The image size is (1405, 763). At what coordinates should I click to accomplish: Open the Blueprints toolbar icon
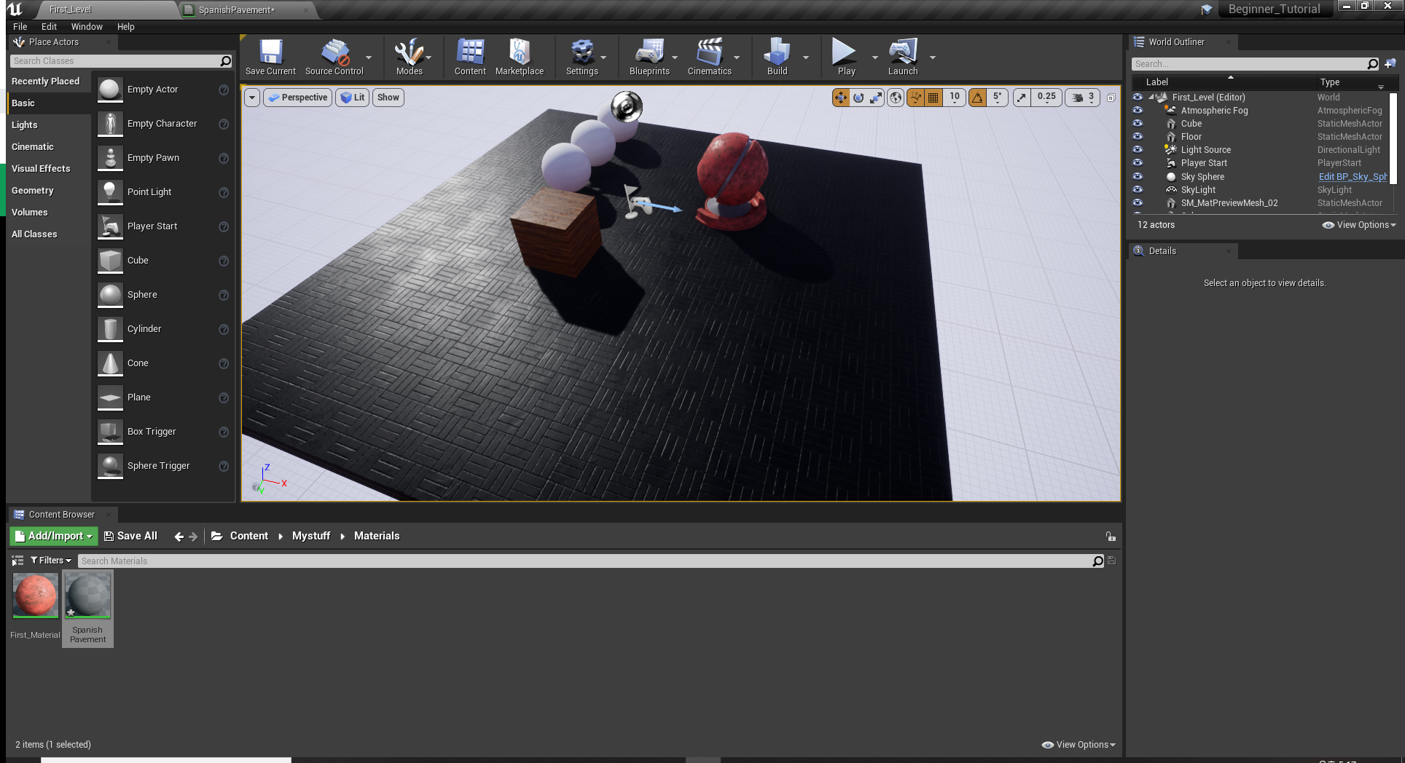649,57
